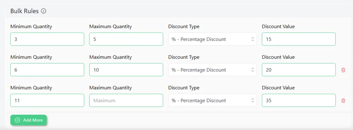353x130 pixels.
Task: Click the Bulk Rules section heading
Action: point(24,11)
